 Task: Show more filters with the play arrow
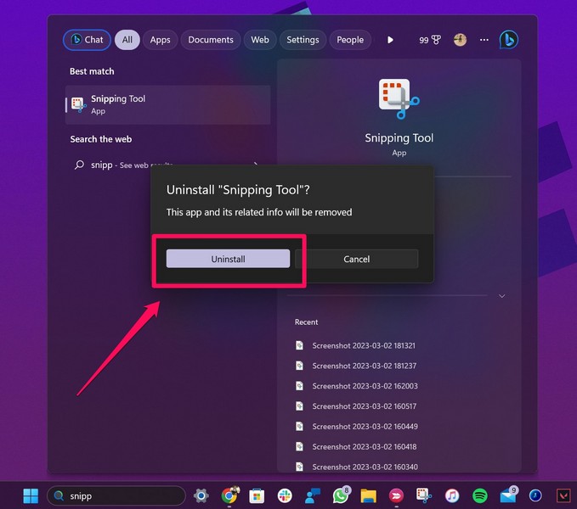click(x=390, y=40)
